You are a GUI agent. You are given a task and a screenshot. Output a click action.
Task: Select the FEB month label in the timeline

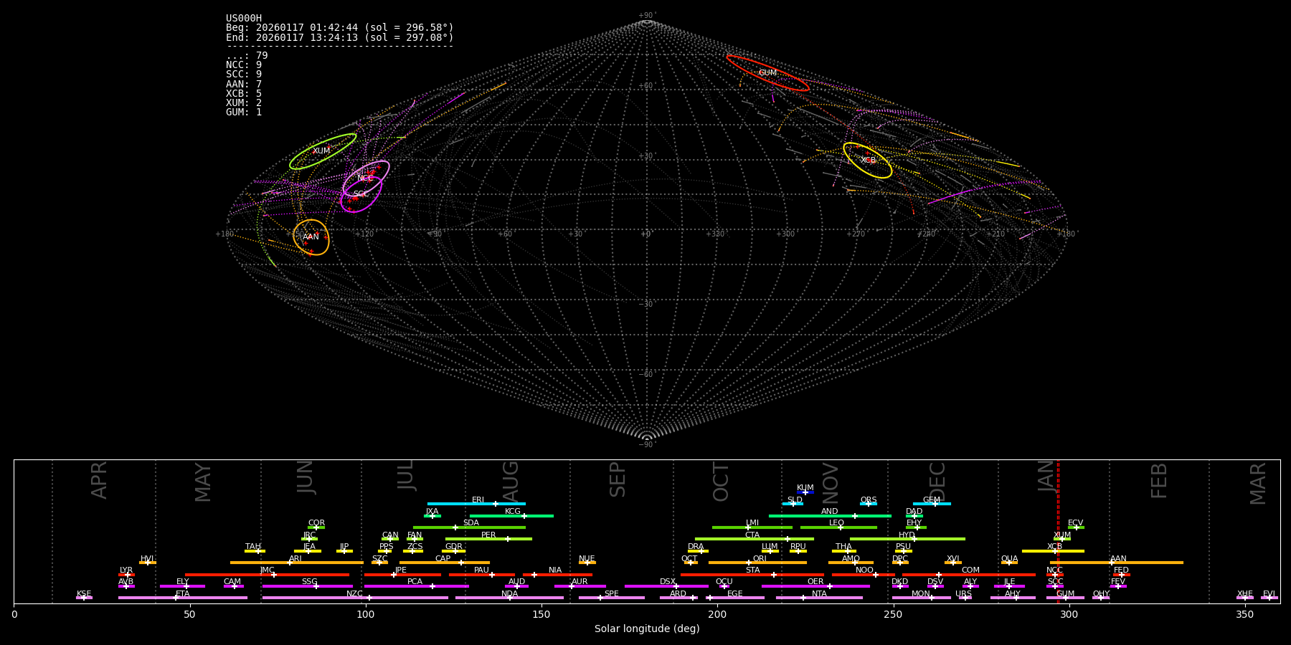click(1158, 481)
